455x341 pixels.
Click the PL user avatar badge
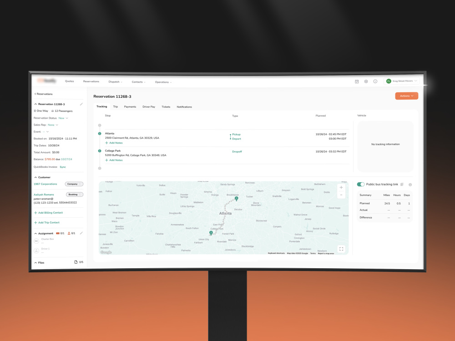tap(389, 81)
